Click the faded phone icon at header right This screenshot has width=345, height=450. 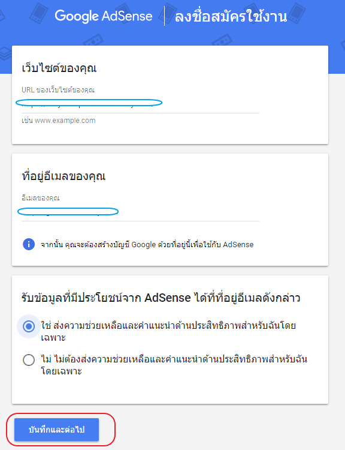[296, 12]
